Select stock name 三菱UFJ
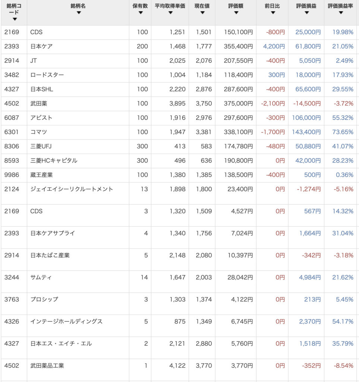Screen dimensions: 359x382 pyautogui.click(x=41, y=146)
